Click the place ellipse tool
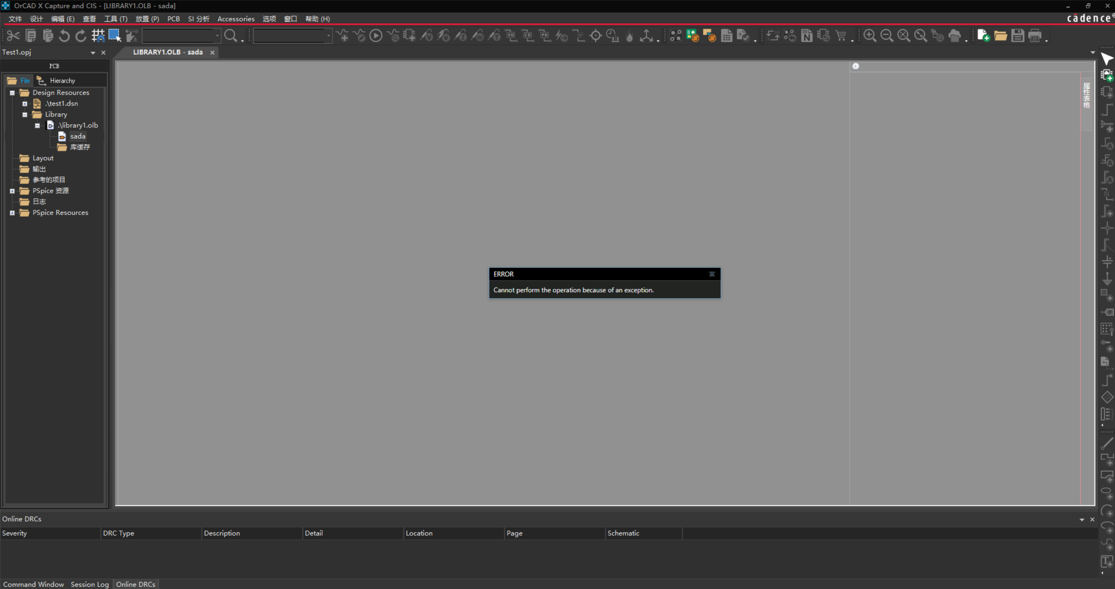This screenshot has width=1115, height=589. click(x=1107, y=493)
